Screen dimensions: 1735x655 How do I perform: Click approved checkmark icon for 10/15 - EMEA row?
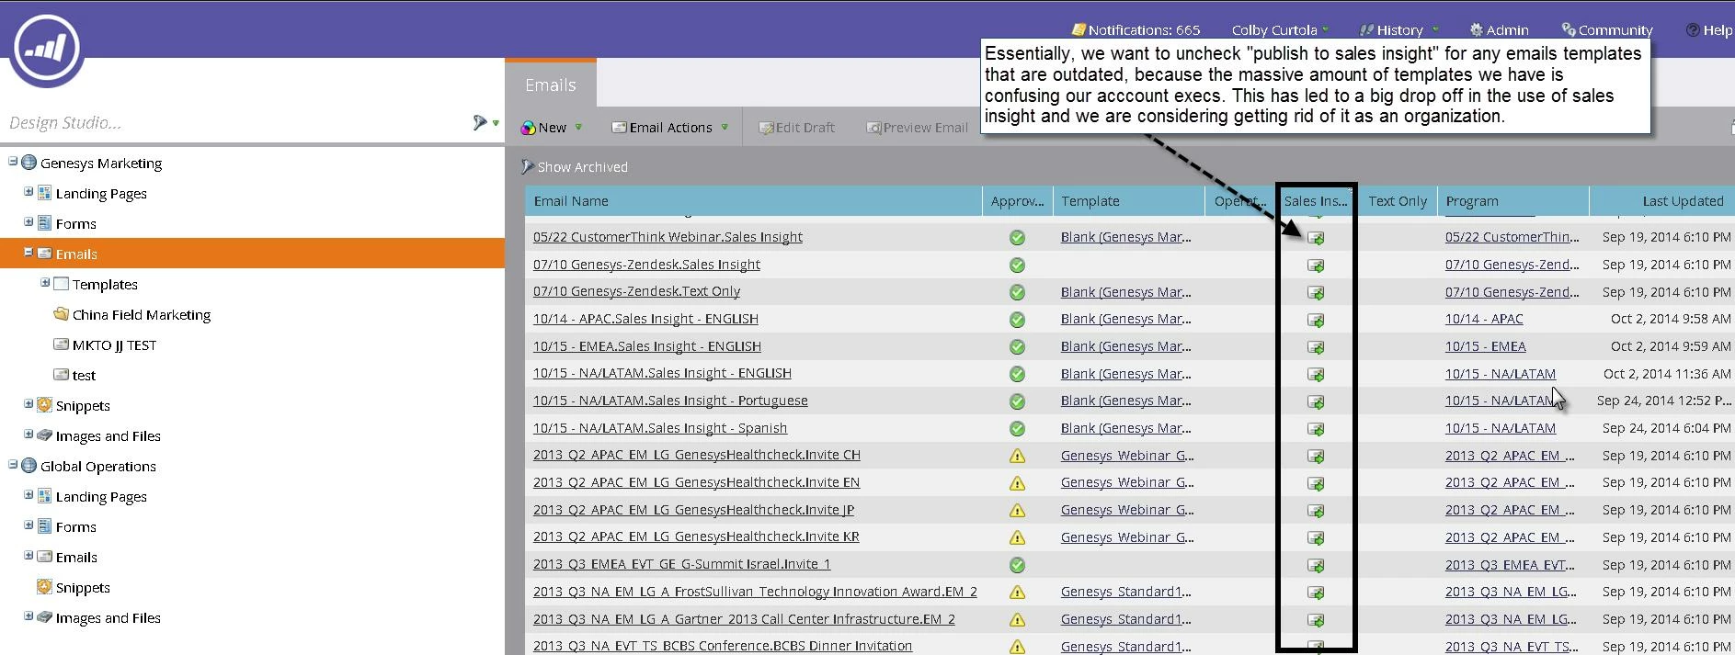(1017, 347)
